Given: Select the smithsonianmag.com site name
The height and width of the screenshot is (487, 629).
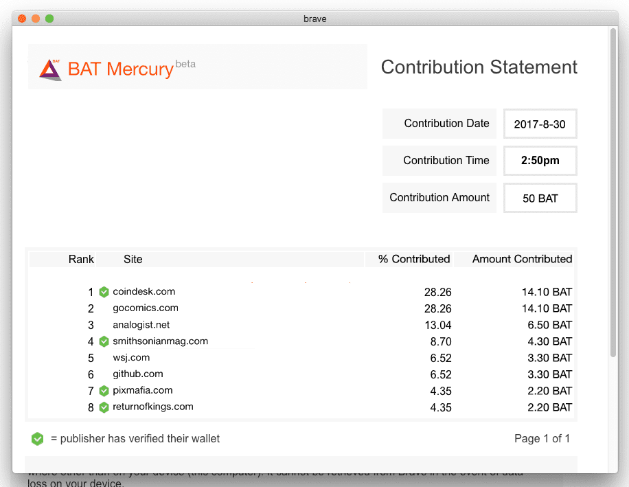Looking at the screenshot, I should click(161, 341).
